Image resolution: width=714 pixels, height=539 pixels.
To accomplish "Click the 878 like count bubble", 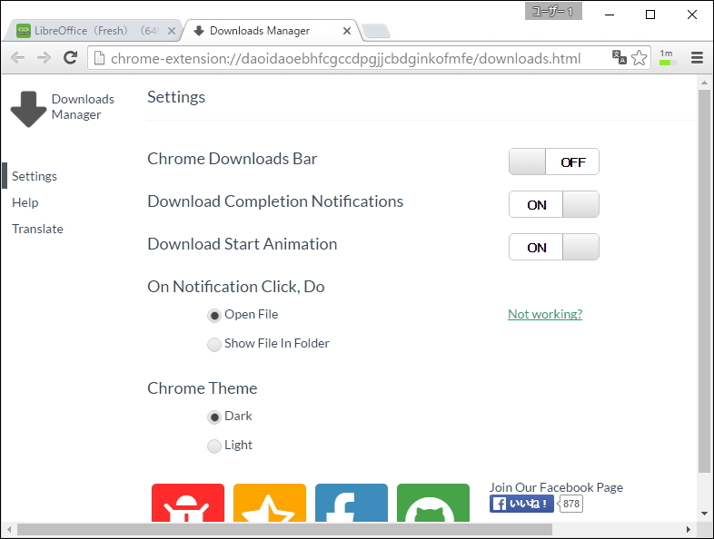I will click(571, 504).
